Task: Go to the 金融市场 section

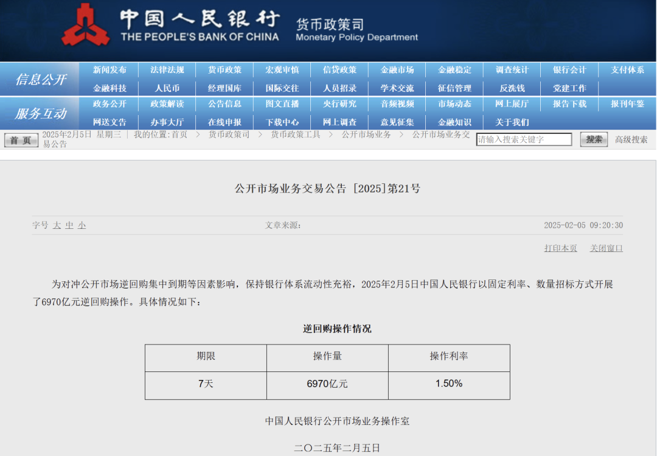Action: (x=397, y=70)
